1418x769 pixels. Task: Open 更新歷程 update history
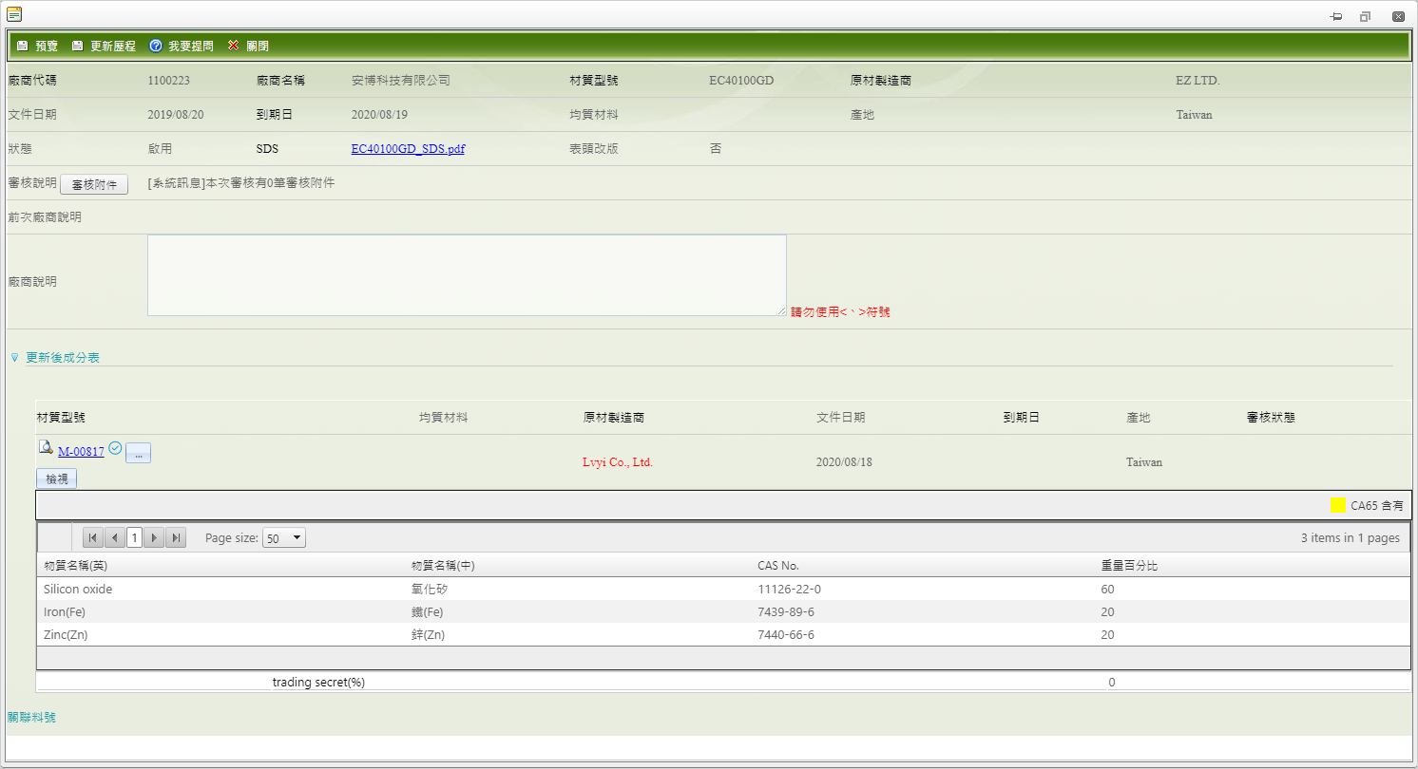click(104, 46)
